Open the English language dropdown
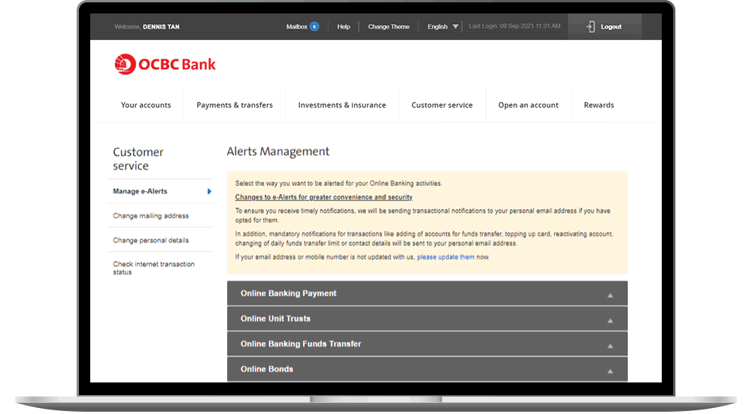The width and height of the screenshot is (752, 414). click(x=443, y=26)
